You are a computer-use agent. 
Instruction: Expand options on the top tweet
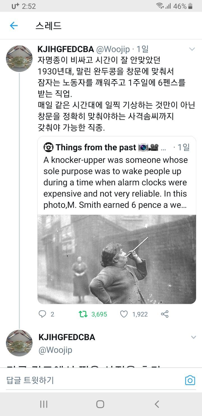[x=192, y=49]
